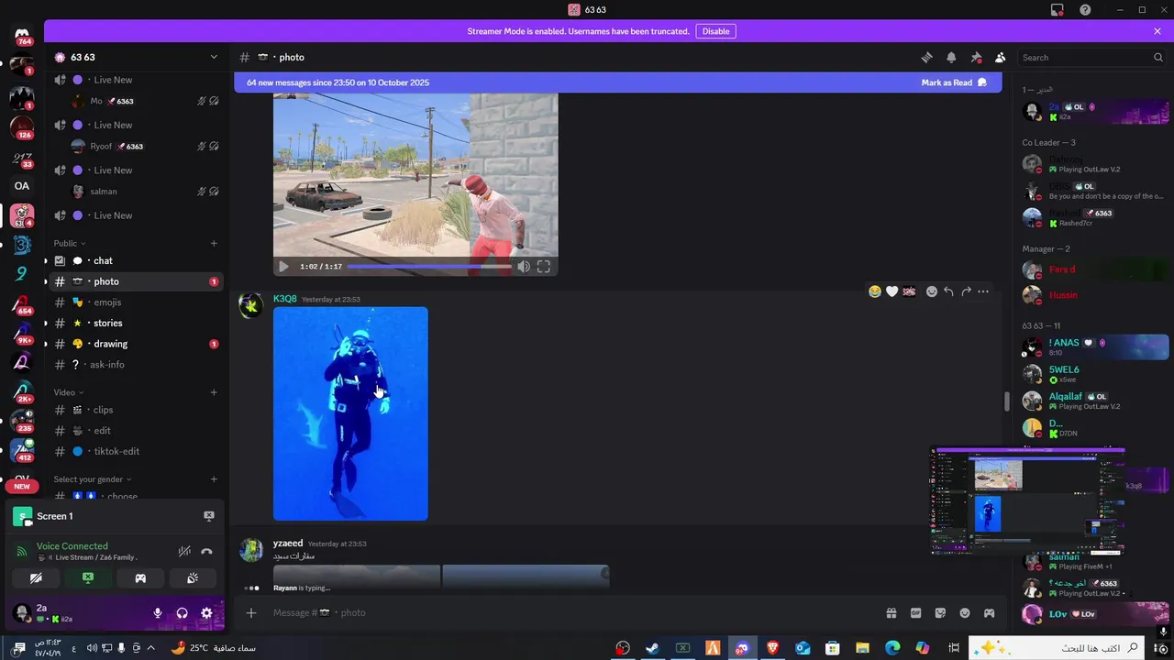React with the laughing emoji
The image size is (1174, 660).
click(875, 291)
